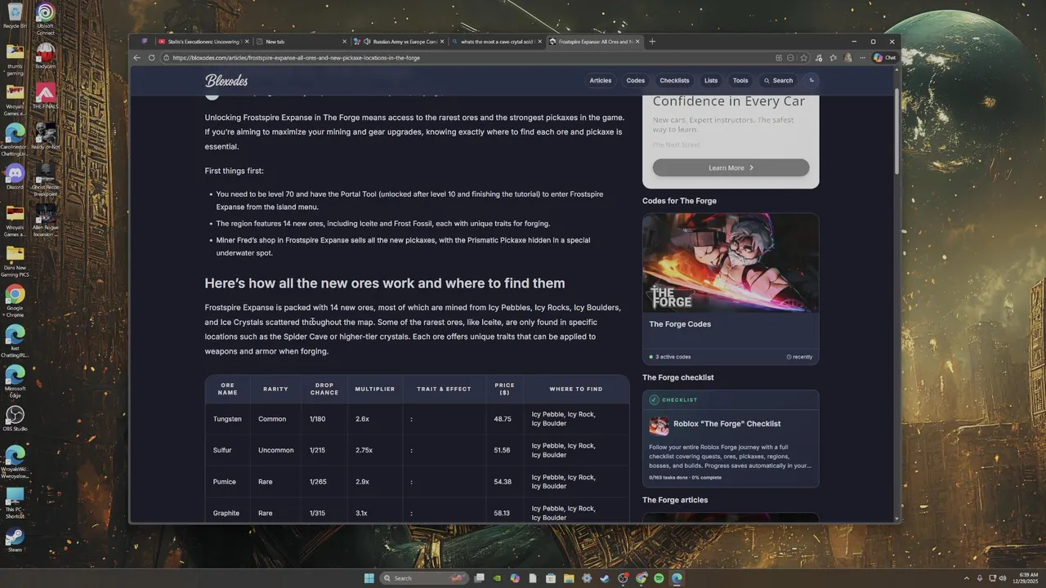The width and height of the screenshot is (1046, 588).
Task: Click the 2.75x multiplier value
Action: tap(364, 450)
